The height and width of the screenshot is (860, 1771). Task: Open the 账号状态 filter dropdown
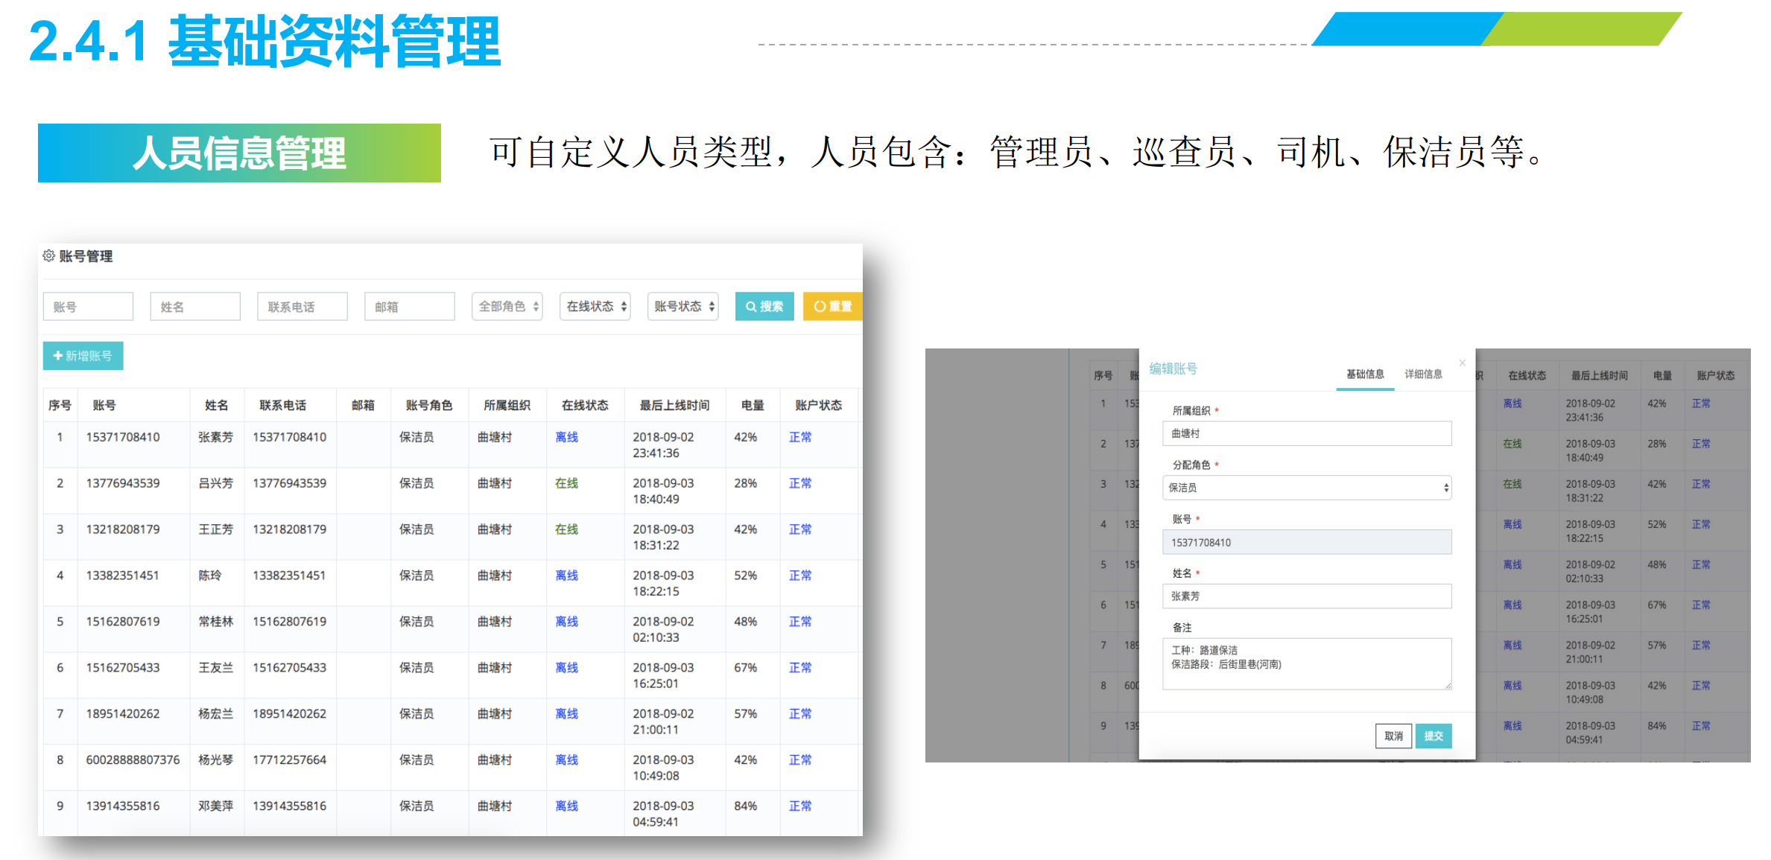tap(683, 306)
